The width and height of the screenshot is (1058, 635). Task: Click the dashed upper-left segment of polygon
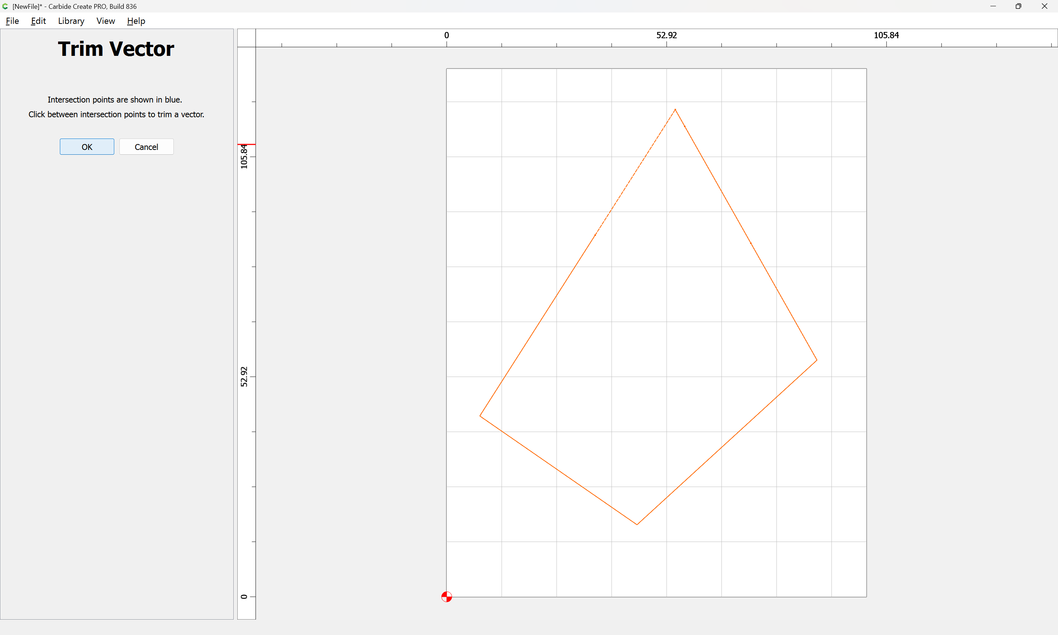coord(635,172)
